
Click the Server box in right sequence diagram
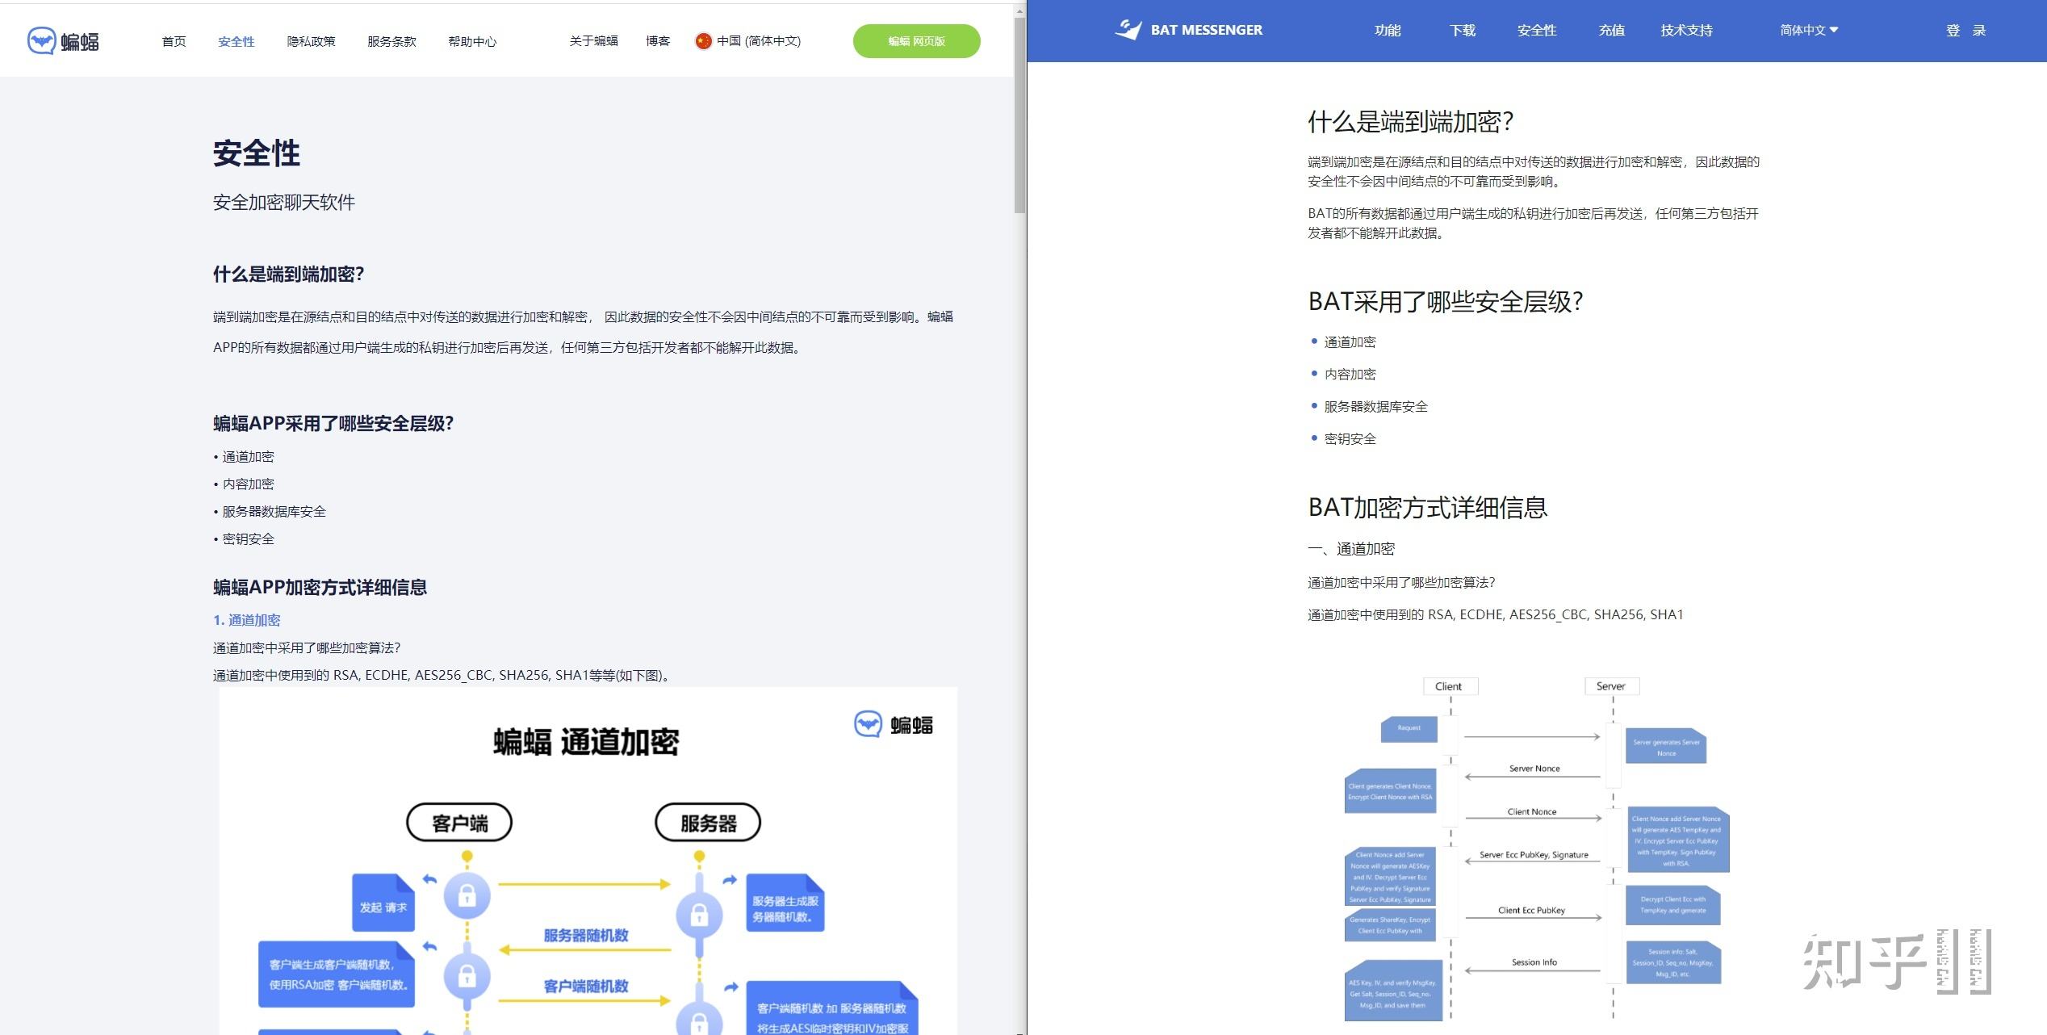point(1611,686)
